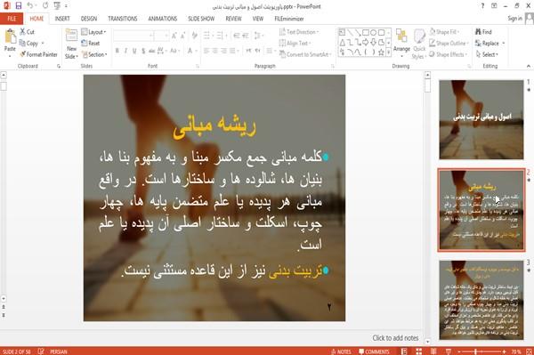This screenshot has height=355, width=534.
Task: Click the Undo arrow icon
Action: point(30,5)
